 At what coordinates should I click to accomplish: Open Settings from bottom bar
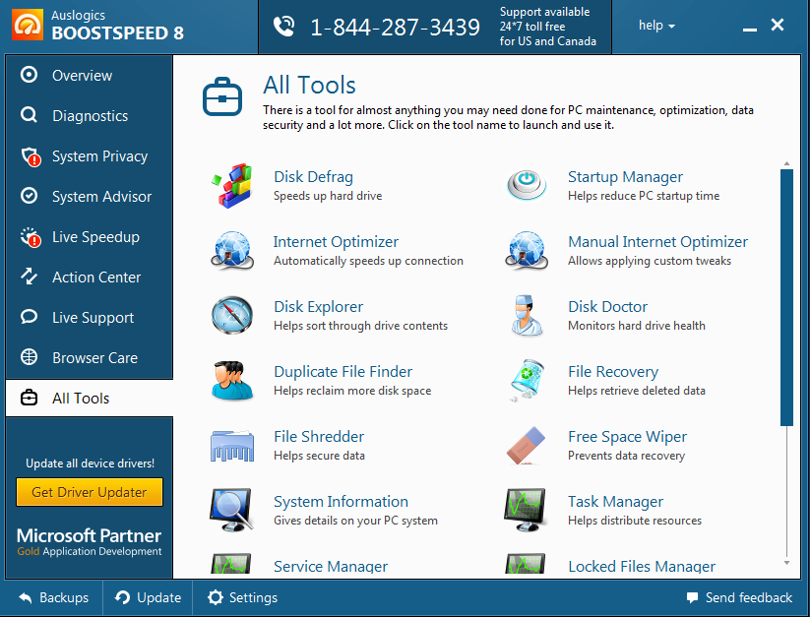click(242, 597)
